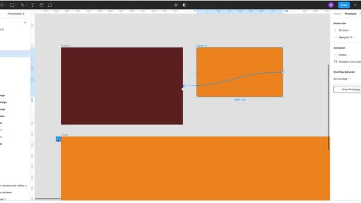361x203 pixels.
Task: Click the Cover frame label
Action: (x=65, y=135)
